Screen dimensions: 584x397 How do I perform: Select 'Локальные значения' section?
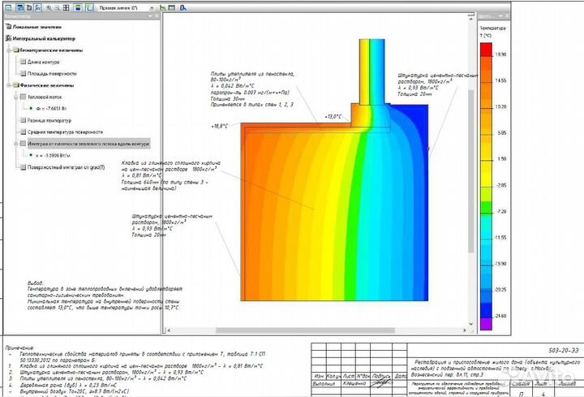coord(32,27)
